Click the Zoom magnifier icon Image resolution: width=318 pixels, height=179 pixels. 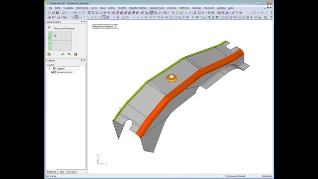tap(101, 12)
